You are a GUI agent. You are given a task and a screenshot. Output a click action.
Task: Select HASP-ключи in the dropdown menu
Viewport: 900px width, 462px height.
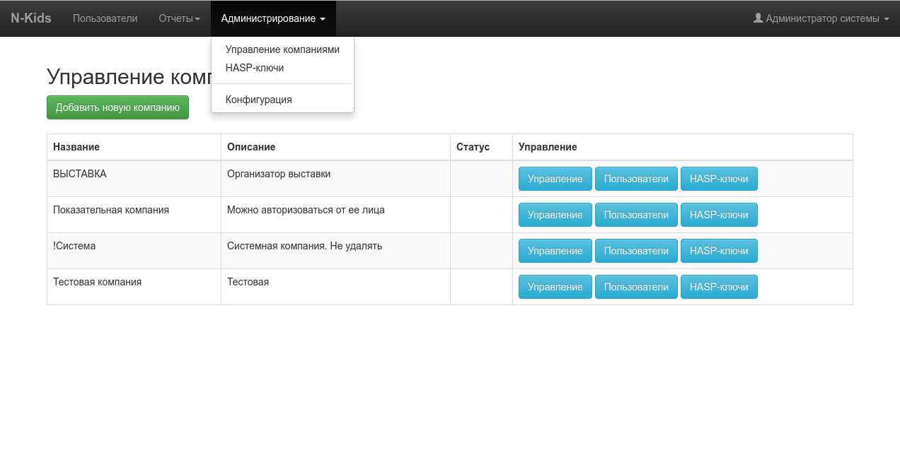pos(282,68)
